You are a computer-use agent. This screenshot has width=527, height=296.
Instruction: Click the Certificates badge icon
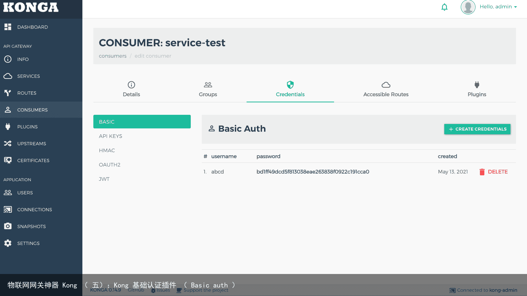tap(8, 160)
